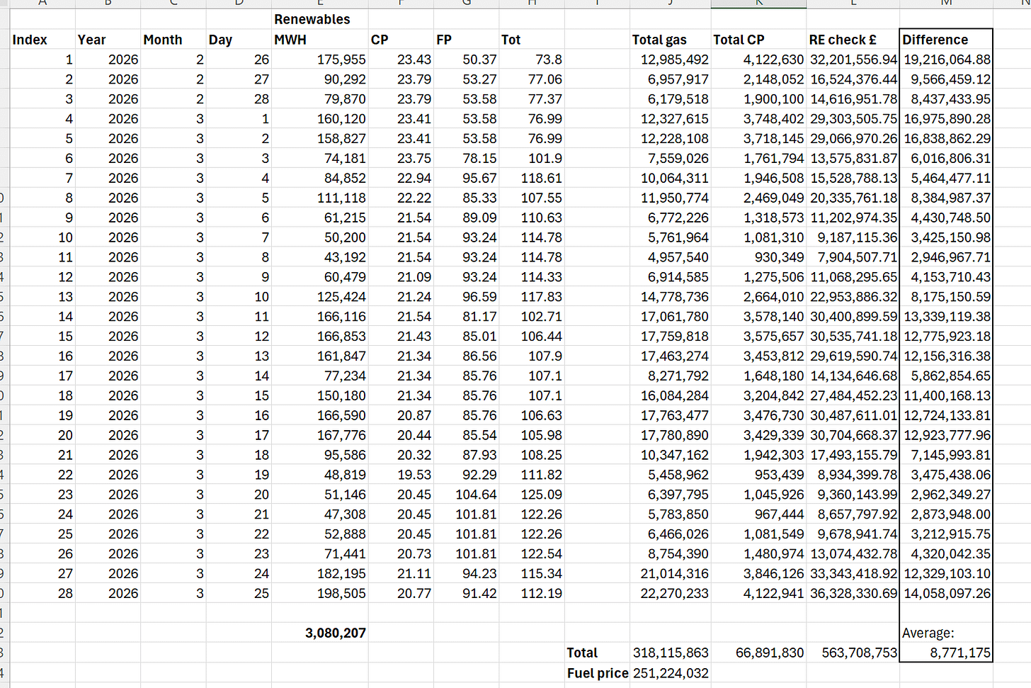Click the 'Difference' header cell
This screenshot has height=688, width=1031.
(x=946, y=40)
